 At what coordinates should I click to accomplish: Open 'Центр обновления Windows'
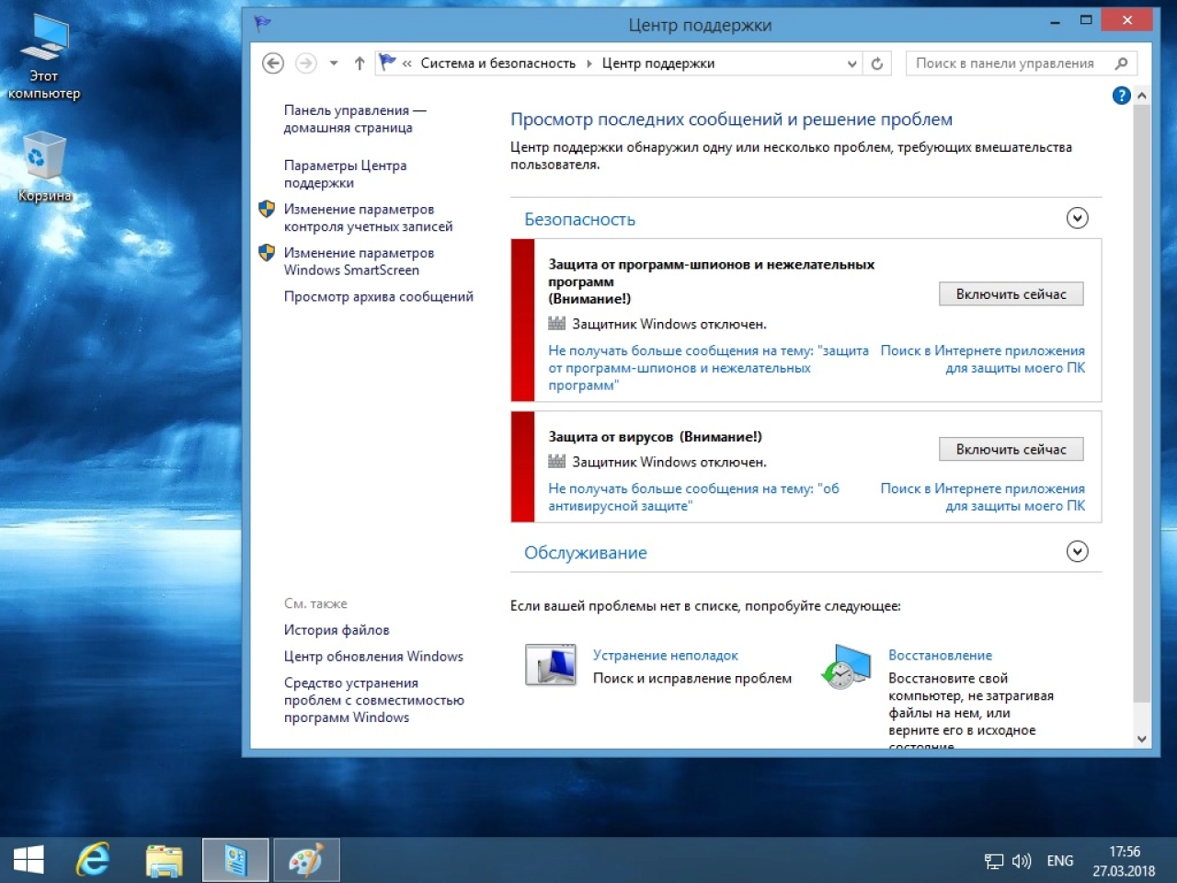point(373,656)
